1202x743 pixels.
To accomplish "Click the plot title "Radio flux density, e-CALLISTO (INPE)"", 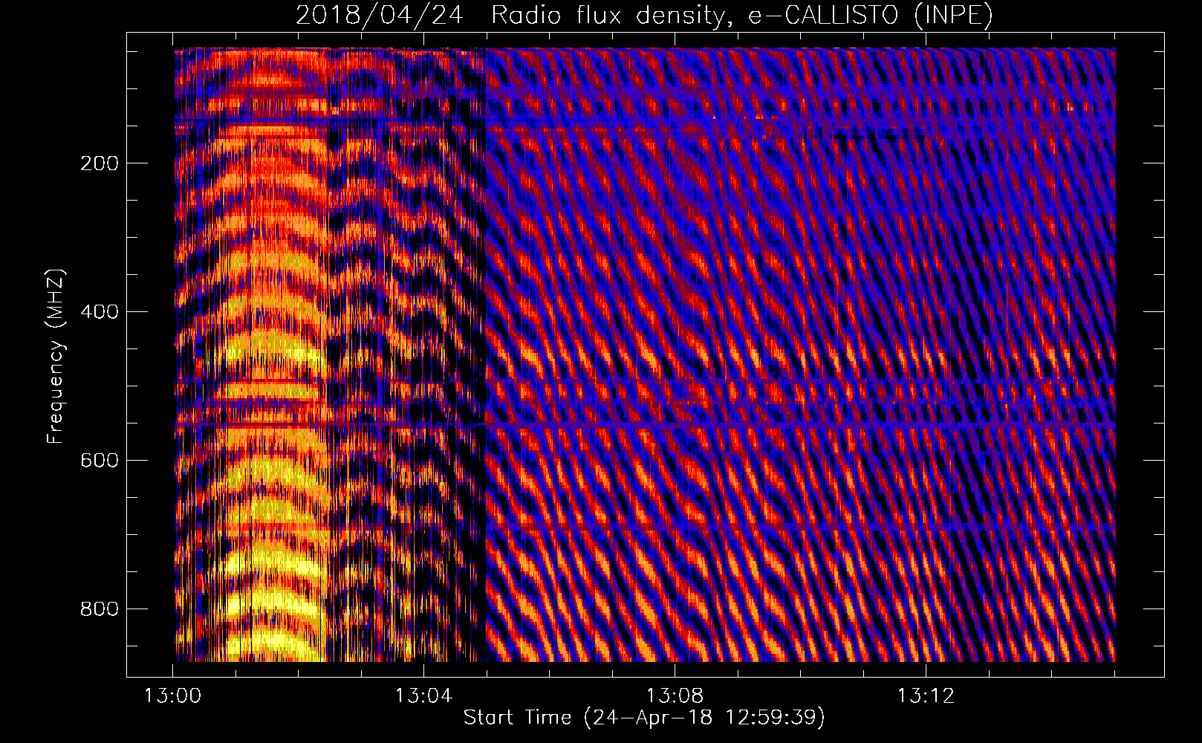I will coord(741,16).
